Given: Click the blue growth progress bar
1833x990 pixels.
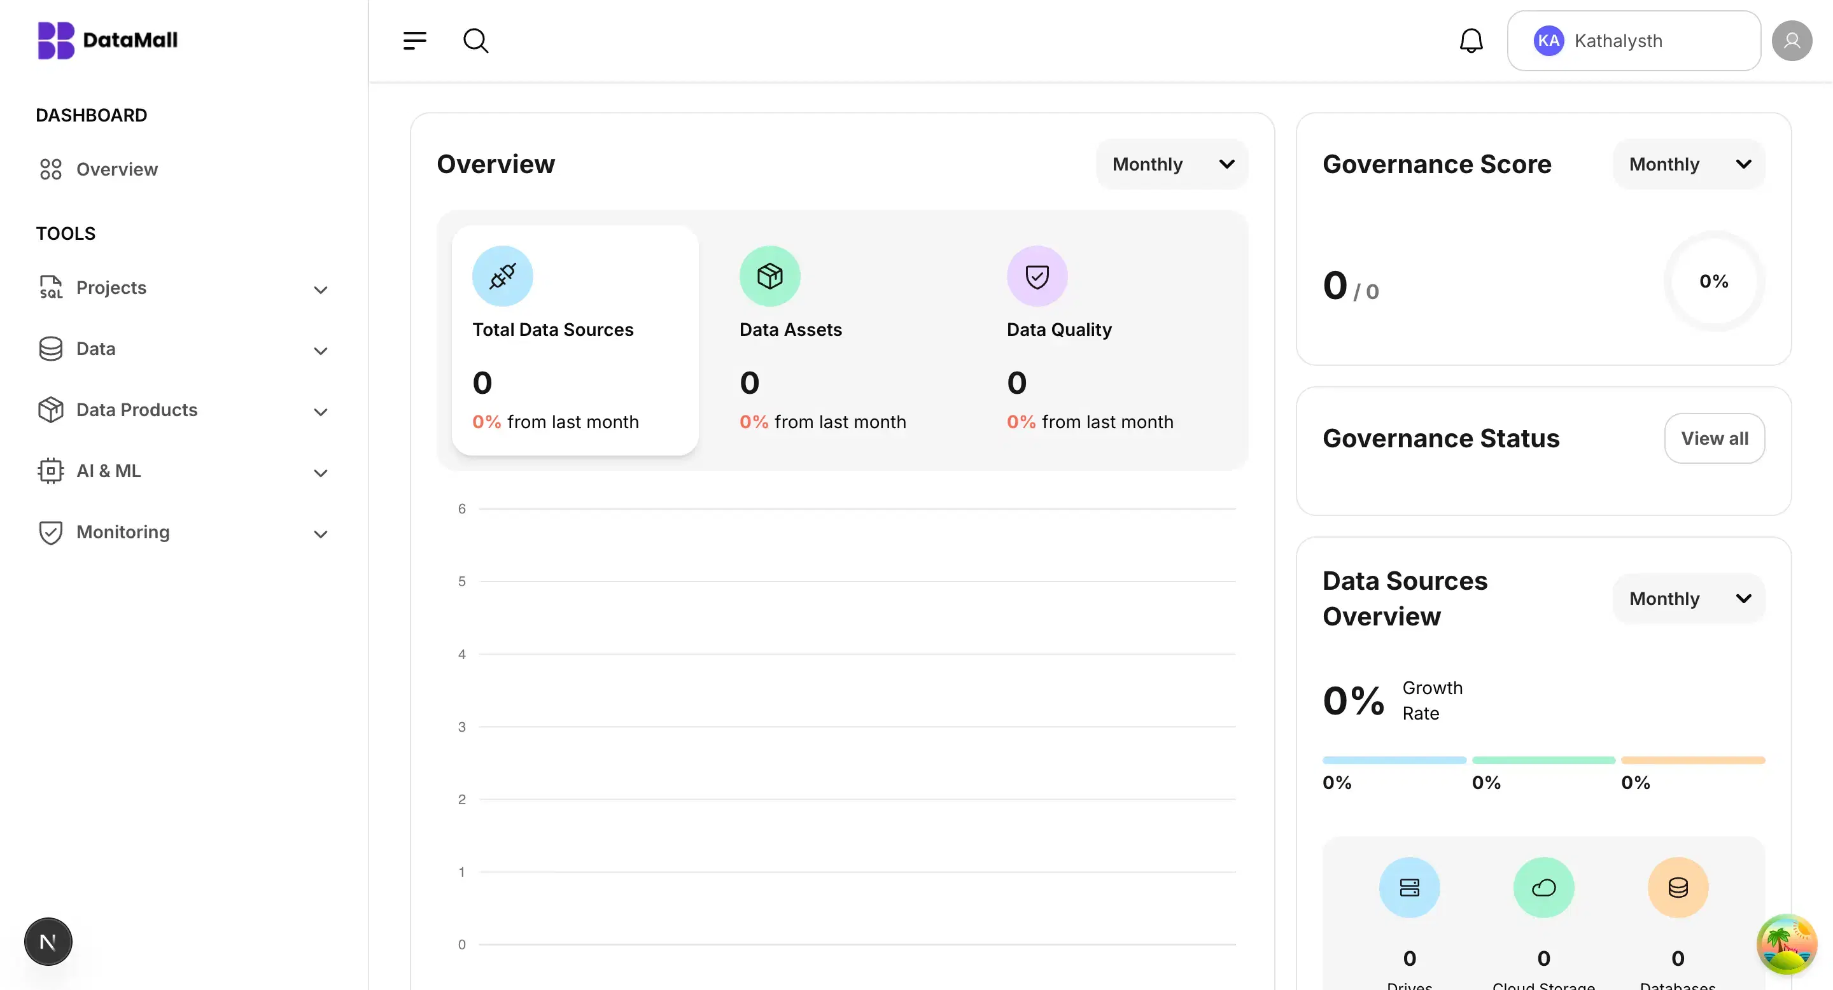Looking at the screenshot, I should click(x=1394, y=760).
